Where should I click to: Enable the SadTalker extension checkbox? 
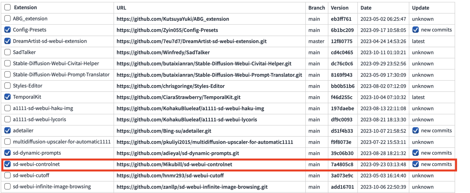pos(7,52)
